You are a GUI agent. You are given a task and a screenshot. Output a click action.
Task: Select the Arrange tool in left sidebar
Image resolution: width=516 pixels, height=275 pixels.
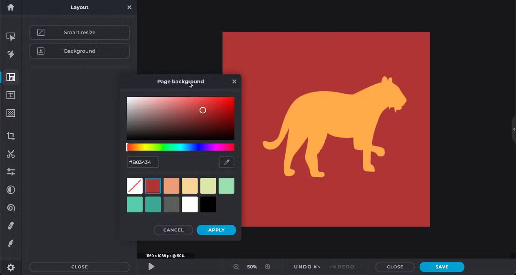click(x=11, y=37)
